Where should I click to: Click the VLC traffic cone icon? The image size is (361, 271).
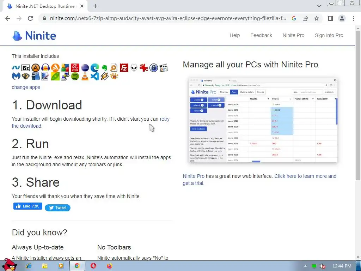click(x=85, y=76)
